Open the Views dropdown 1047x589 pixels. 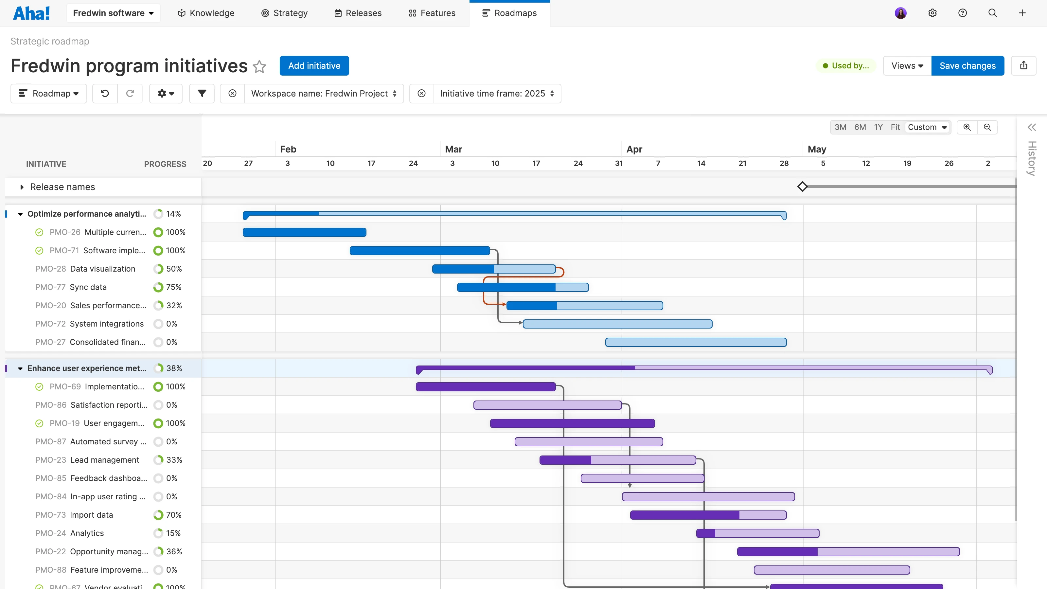(906, 65)
